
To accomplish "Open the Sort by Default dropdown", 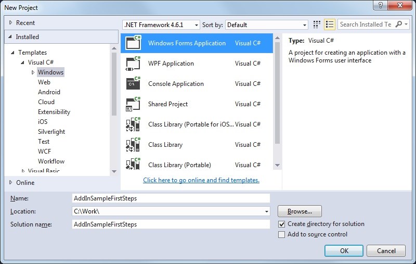I will (267, 25).
